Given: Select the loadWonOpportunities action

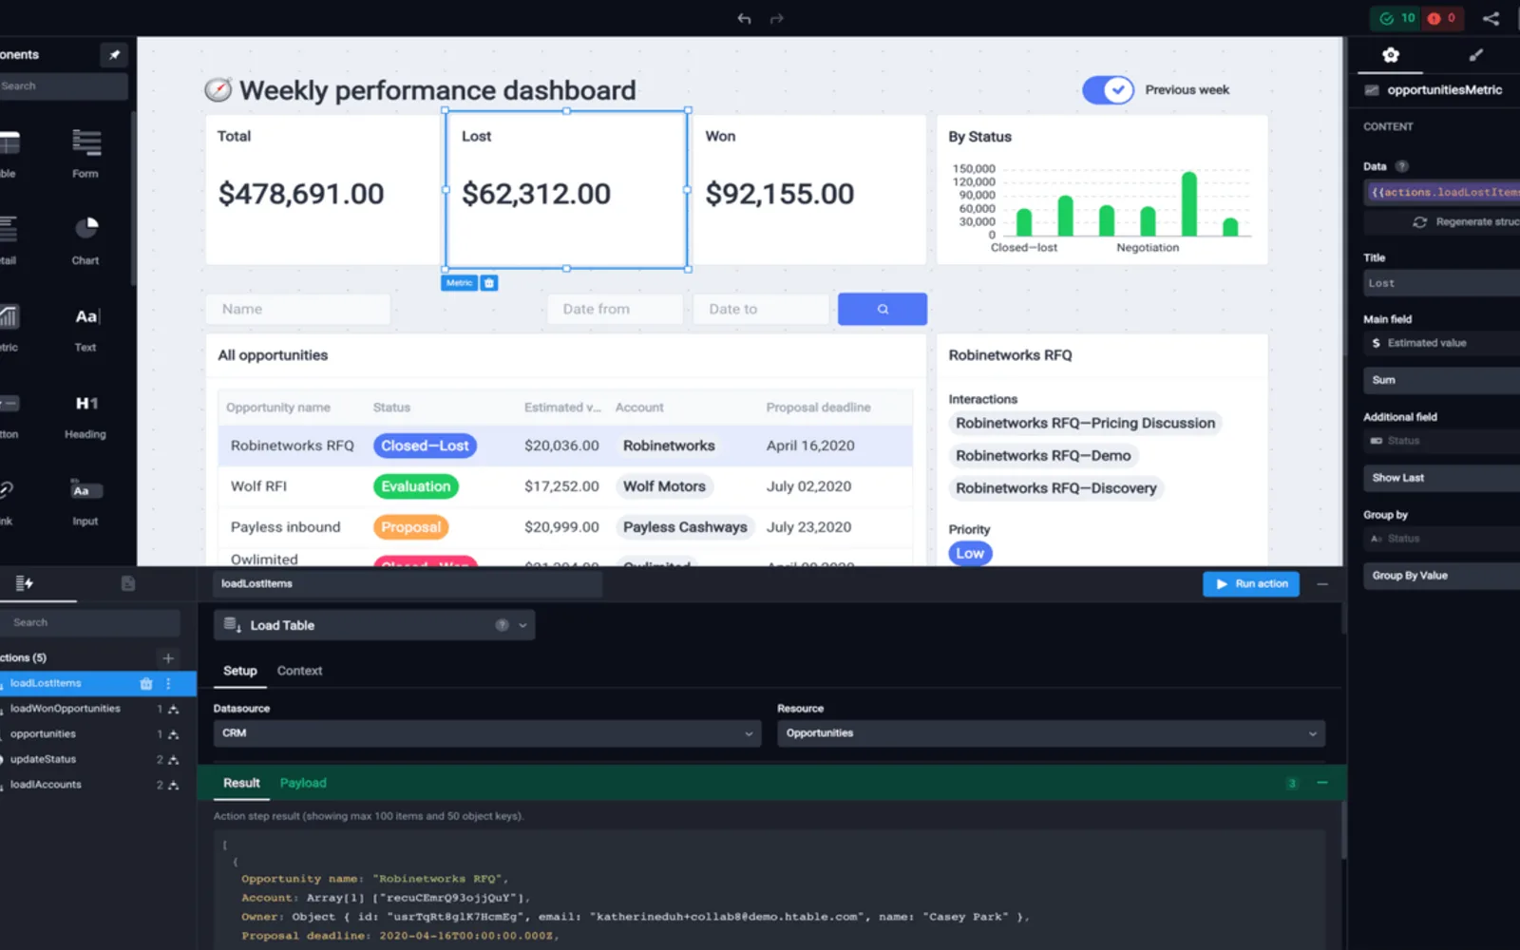Looking at the screenshot, I should coord(66,709).
